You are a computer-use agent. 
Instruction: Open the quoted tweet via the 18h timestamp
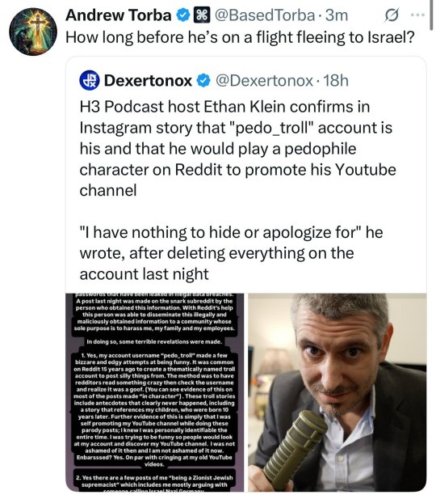point(336,81)
